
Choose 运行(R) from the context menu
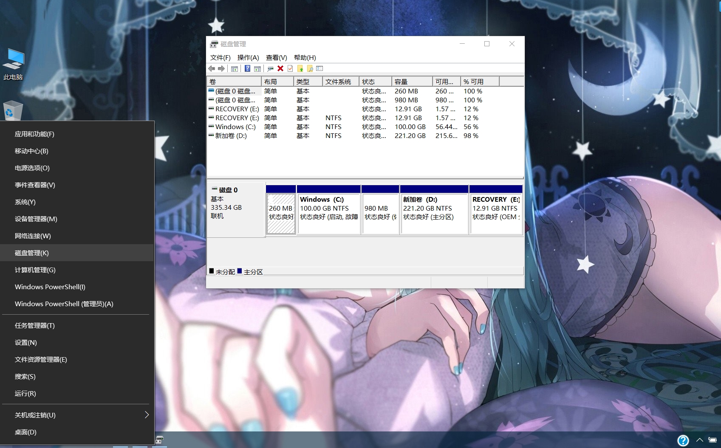tap(77, 394)
